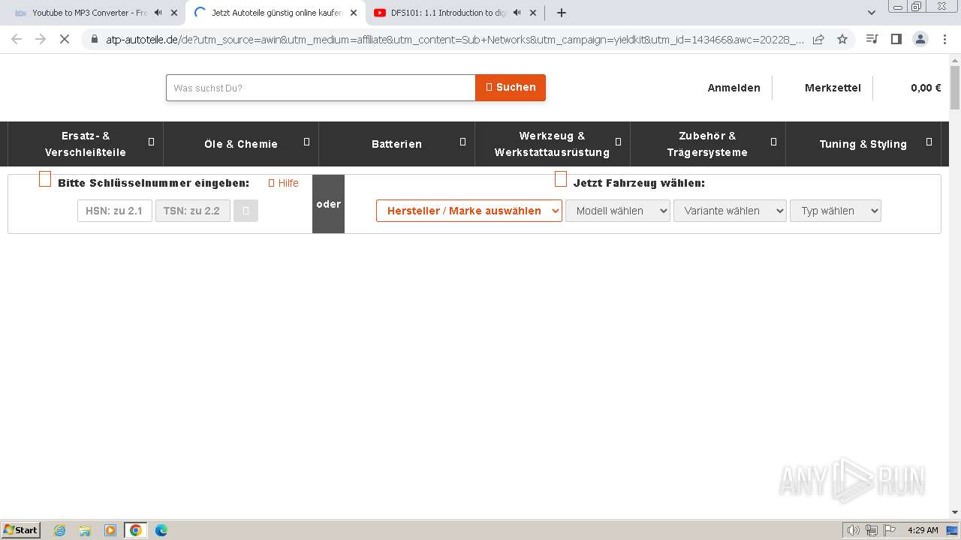The image size is (961, 540).
Task: Expand arrow beside Tuning & Styling
Action: pos(929,142)
